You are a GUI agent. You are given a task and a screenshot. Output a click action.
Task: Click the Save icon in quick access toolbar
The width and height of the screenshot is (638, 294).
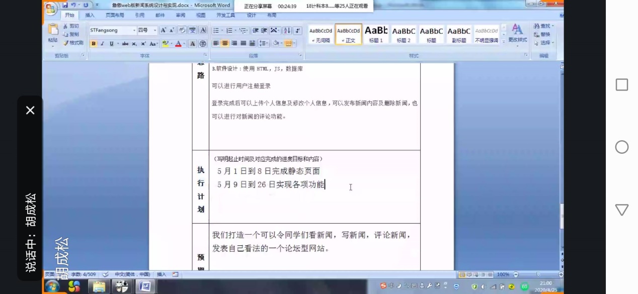65,5
